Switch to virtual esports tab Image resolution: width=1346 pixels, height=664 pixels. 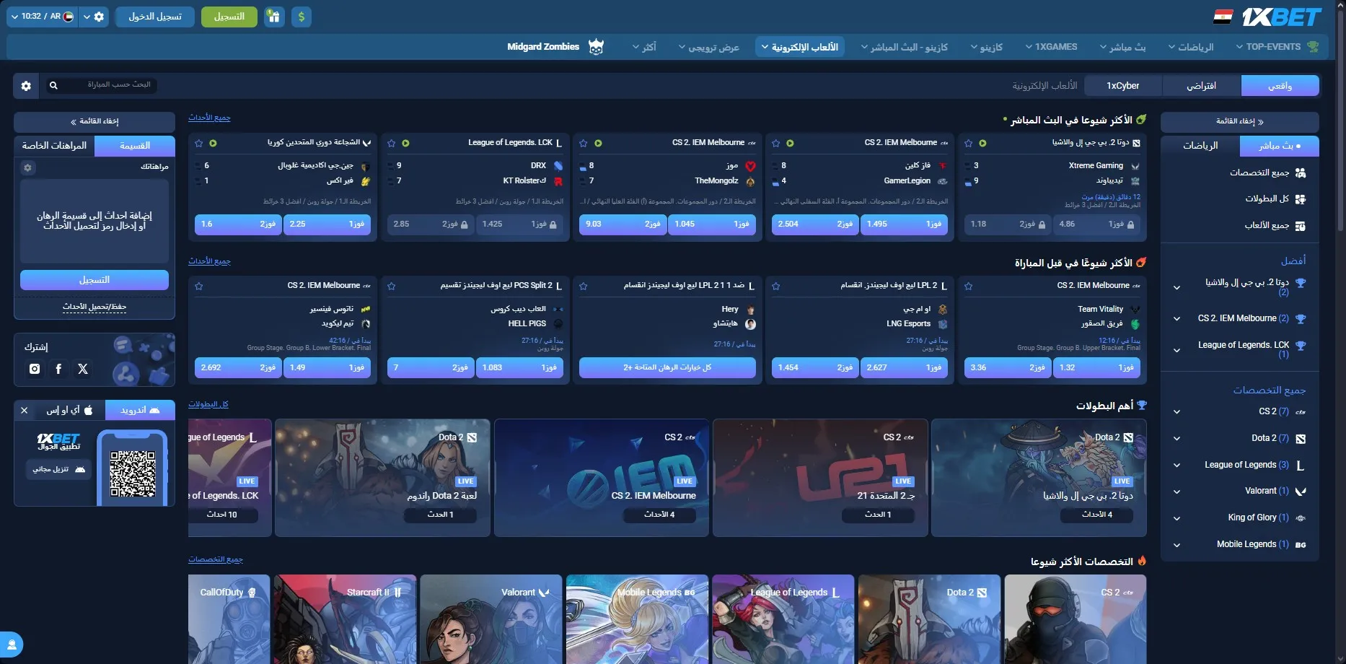click(x=1202, y=86)
